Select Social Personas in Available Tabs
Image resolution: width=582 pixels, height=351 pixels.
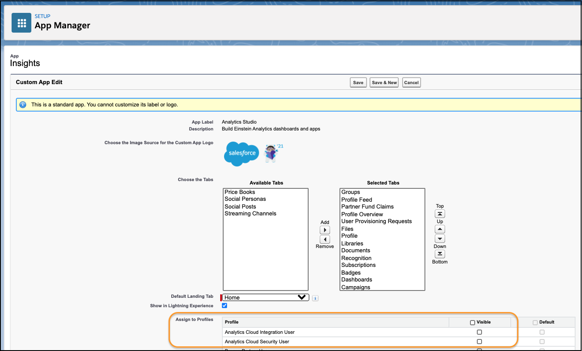click(265, 199)
